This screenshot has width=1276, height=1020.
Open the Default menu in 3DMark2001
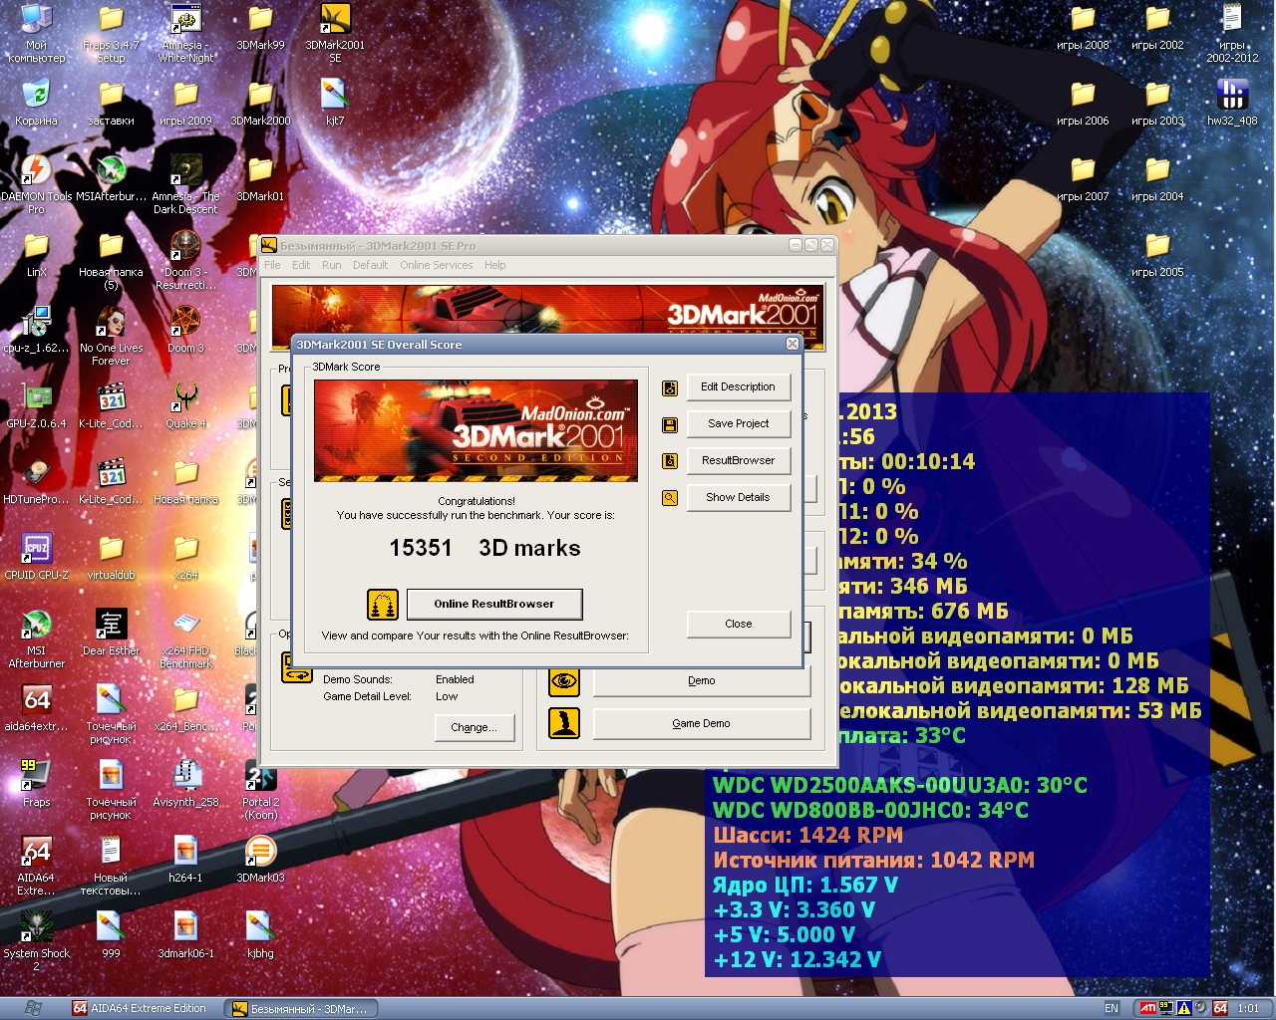370,265
